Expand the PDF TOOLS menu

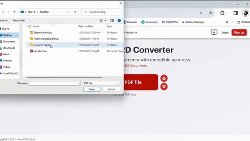pyautogui.click(x=130, y=33)
